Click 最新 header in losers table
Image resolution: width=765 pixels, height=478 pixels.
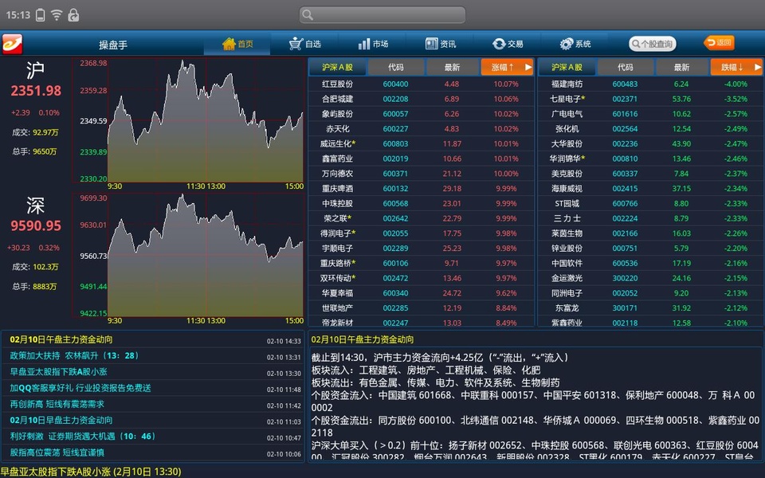point(681,67)
